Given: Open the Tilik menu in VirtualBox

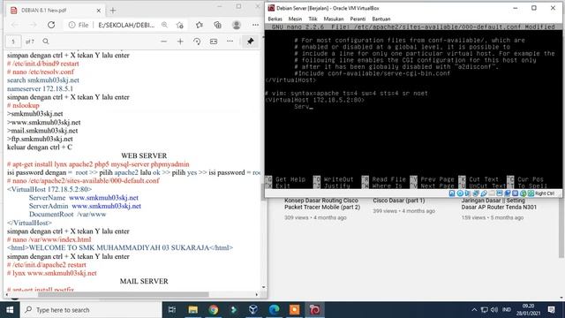Looking at the screenshot, I should [x=313, y=19].
